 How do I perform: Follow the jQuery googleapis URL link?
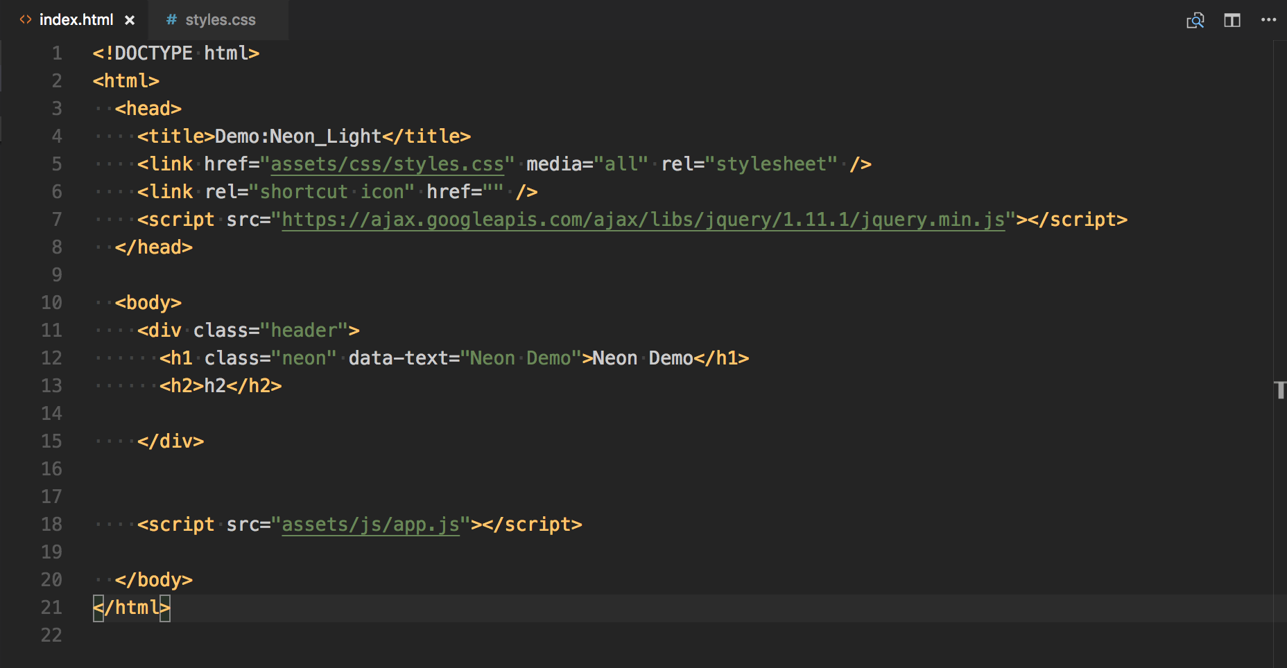coord(642,220)
